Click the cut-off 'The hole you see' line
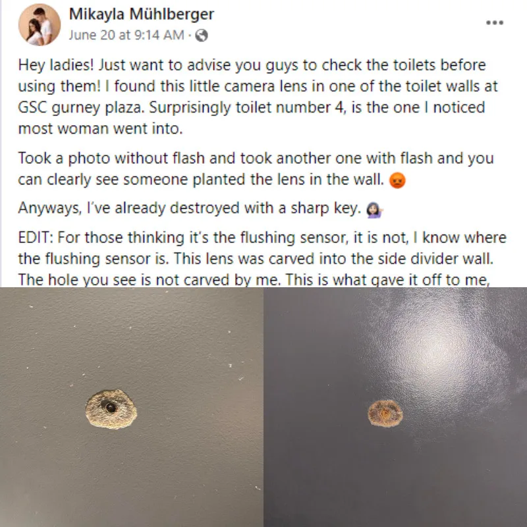The height and width of the screenshot is (527, 527). 254,279
